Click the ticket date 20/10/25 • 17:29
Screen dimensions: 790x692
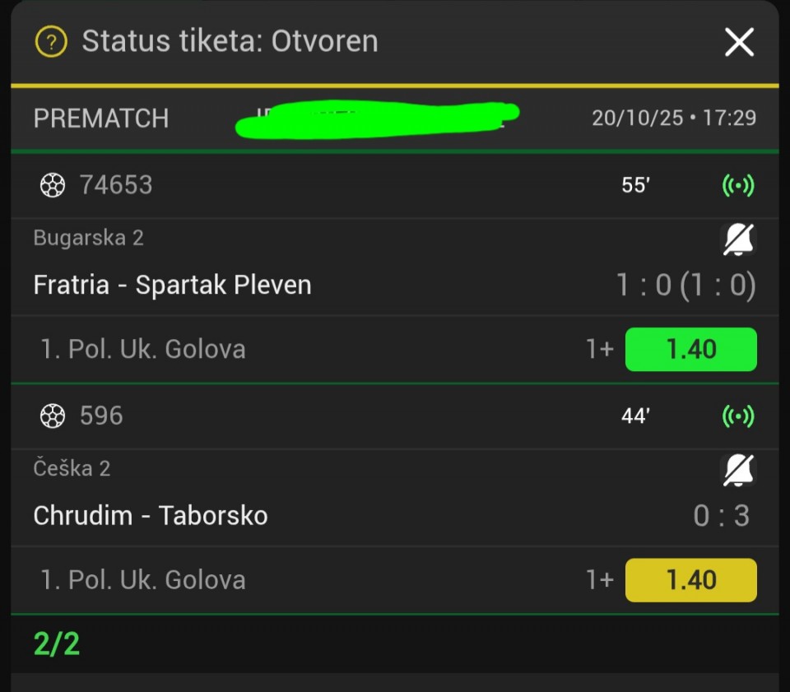673,118
